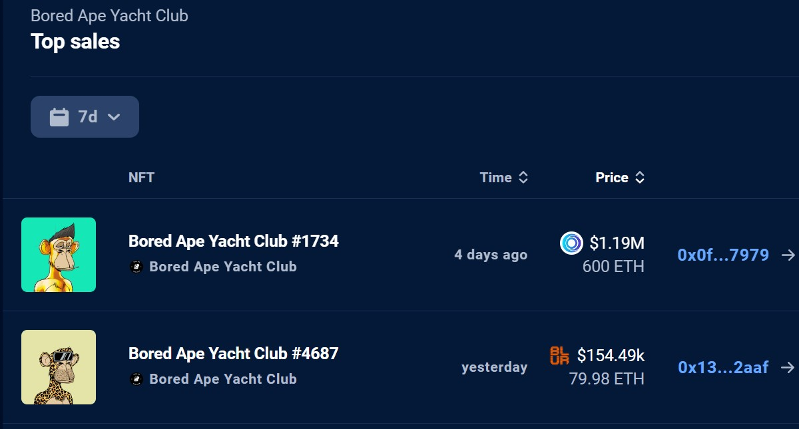Click the arrow icon next to 0x13...2aaf
This screenshot has height=429, width=799.
788,367
